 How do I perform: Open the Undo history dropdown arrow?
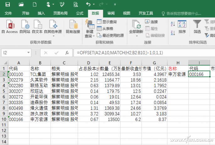[x=94, y=4]
